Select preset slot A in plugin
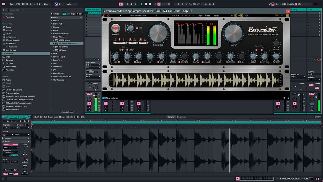This screenshot has width=323, height=182. click(182, 15)
